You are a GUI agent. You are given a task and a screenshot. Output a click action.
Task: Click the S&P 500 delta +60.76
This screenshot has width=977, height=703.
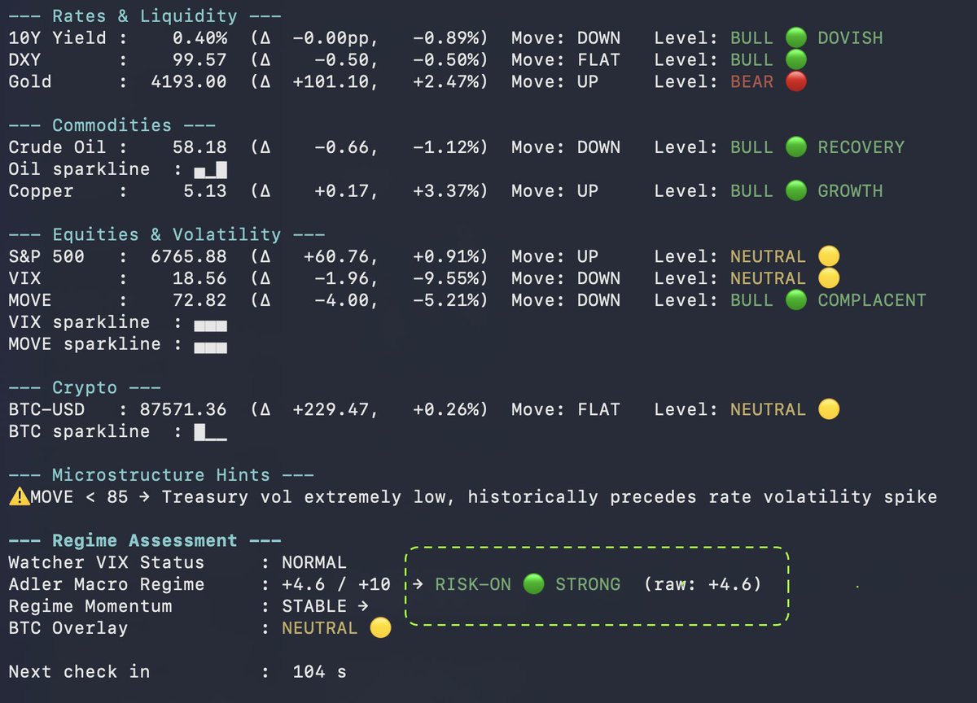coord(335,256)
